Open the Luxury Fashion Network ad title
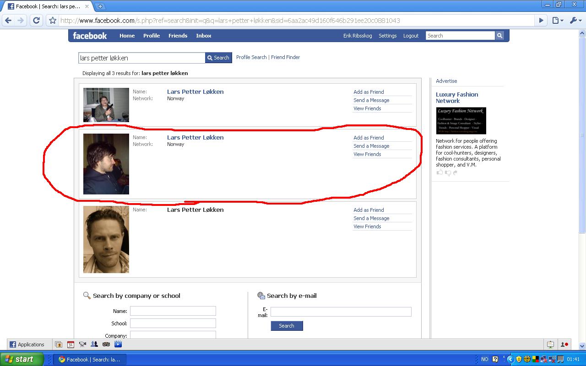Screen dimensions: 586x366 tap(457, 97)
